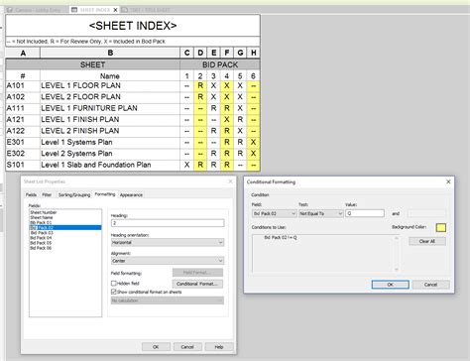
Task: Select column F header in schedule
Action: point(227,53)
